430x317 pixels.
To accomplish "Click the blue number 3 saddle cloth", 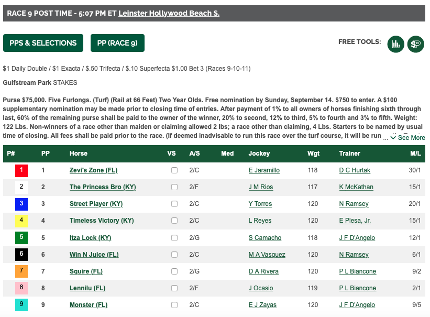I will (21, 204).
